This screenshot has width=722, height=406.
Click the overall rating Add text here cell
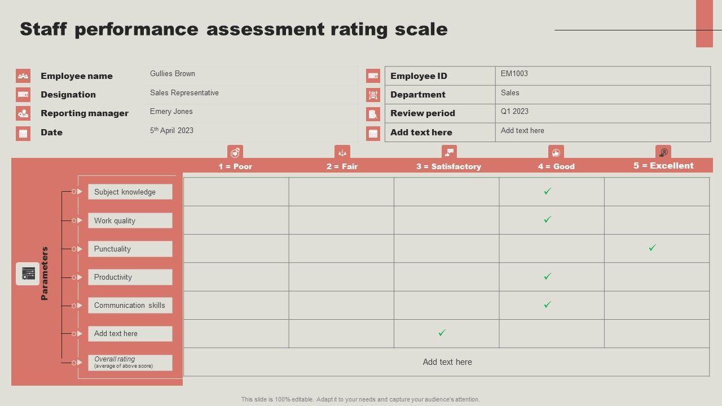tap(447, 362)
